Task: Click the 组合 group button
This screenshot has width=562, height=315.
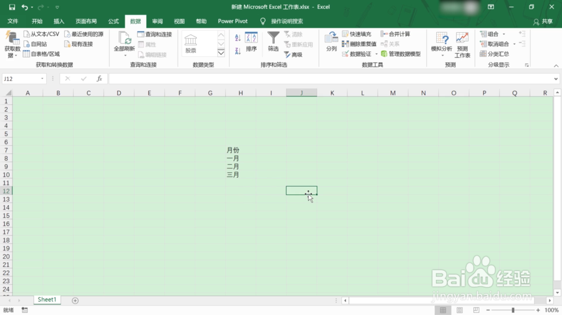Action: (x=490, y=34)
